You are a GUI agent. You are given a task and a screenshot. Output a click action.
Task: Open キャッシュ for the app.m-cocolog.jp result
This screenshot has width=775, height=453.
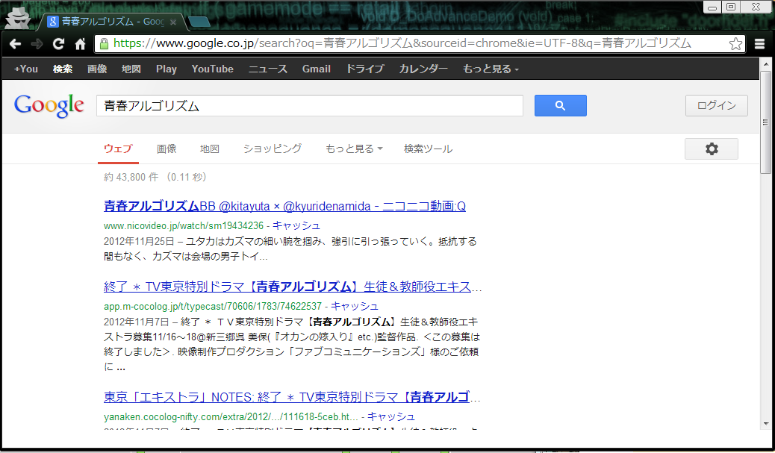[355, 306]
